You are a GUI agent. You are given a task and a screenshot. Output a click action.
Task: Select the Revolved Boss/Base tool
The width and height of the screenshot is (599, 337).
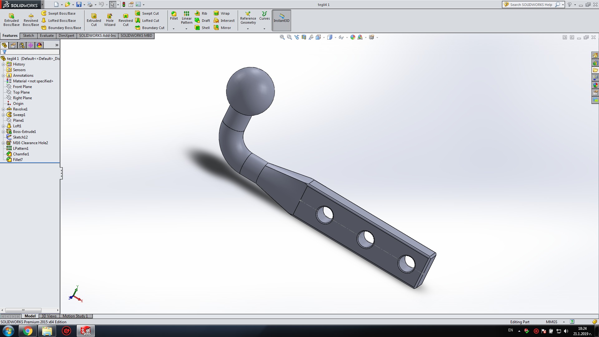coord(31,20)
